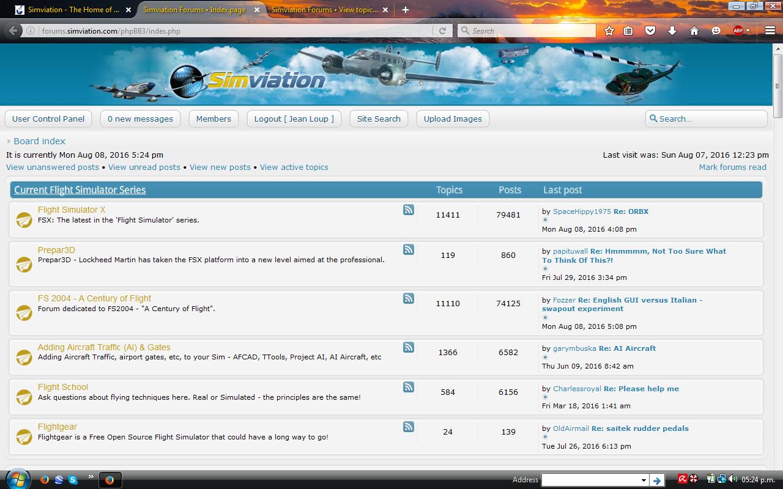The height and width of the screenshot is (489, 783).
Task: Open the Re: saitek rudder pedals post
Action: point(640,428)
